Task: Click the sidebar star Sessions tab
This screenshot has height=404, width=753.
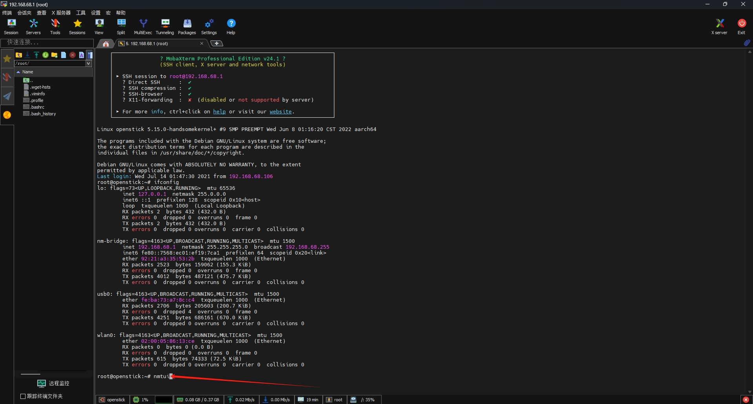Action: [x=7, y=59]
